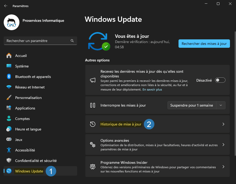Click the pause icon next to Interrompre les mises à jour
This screenshot has width=236, height=184.
tap(92, 105)
